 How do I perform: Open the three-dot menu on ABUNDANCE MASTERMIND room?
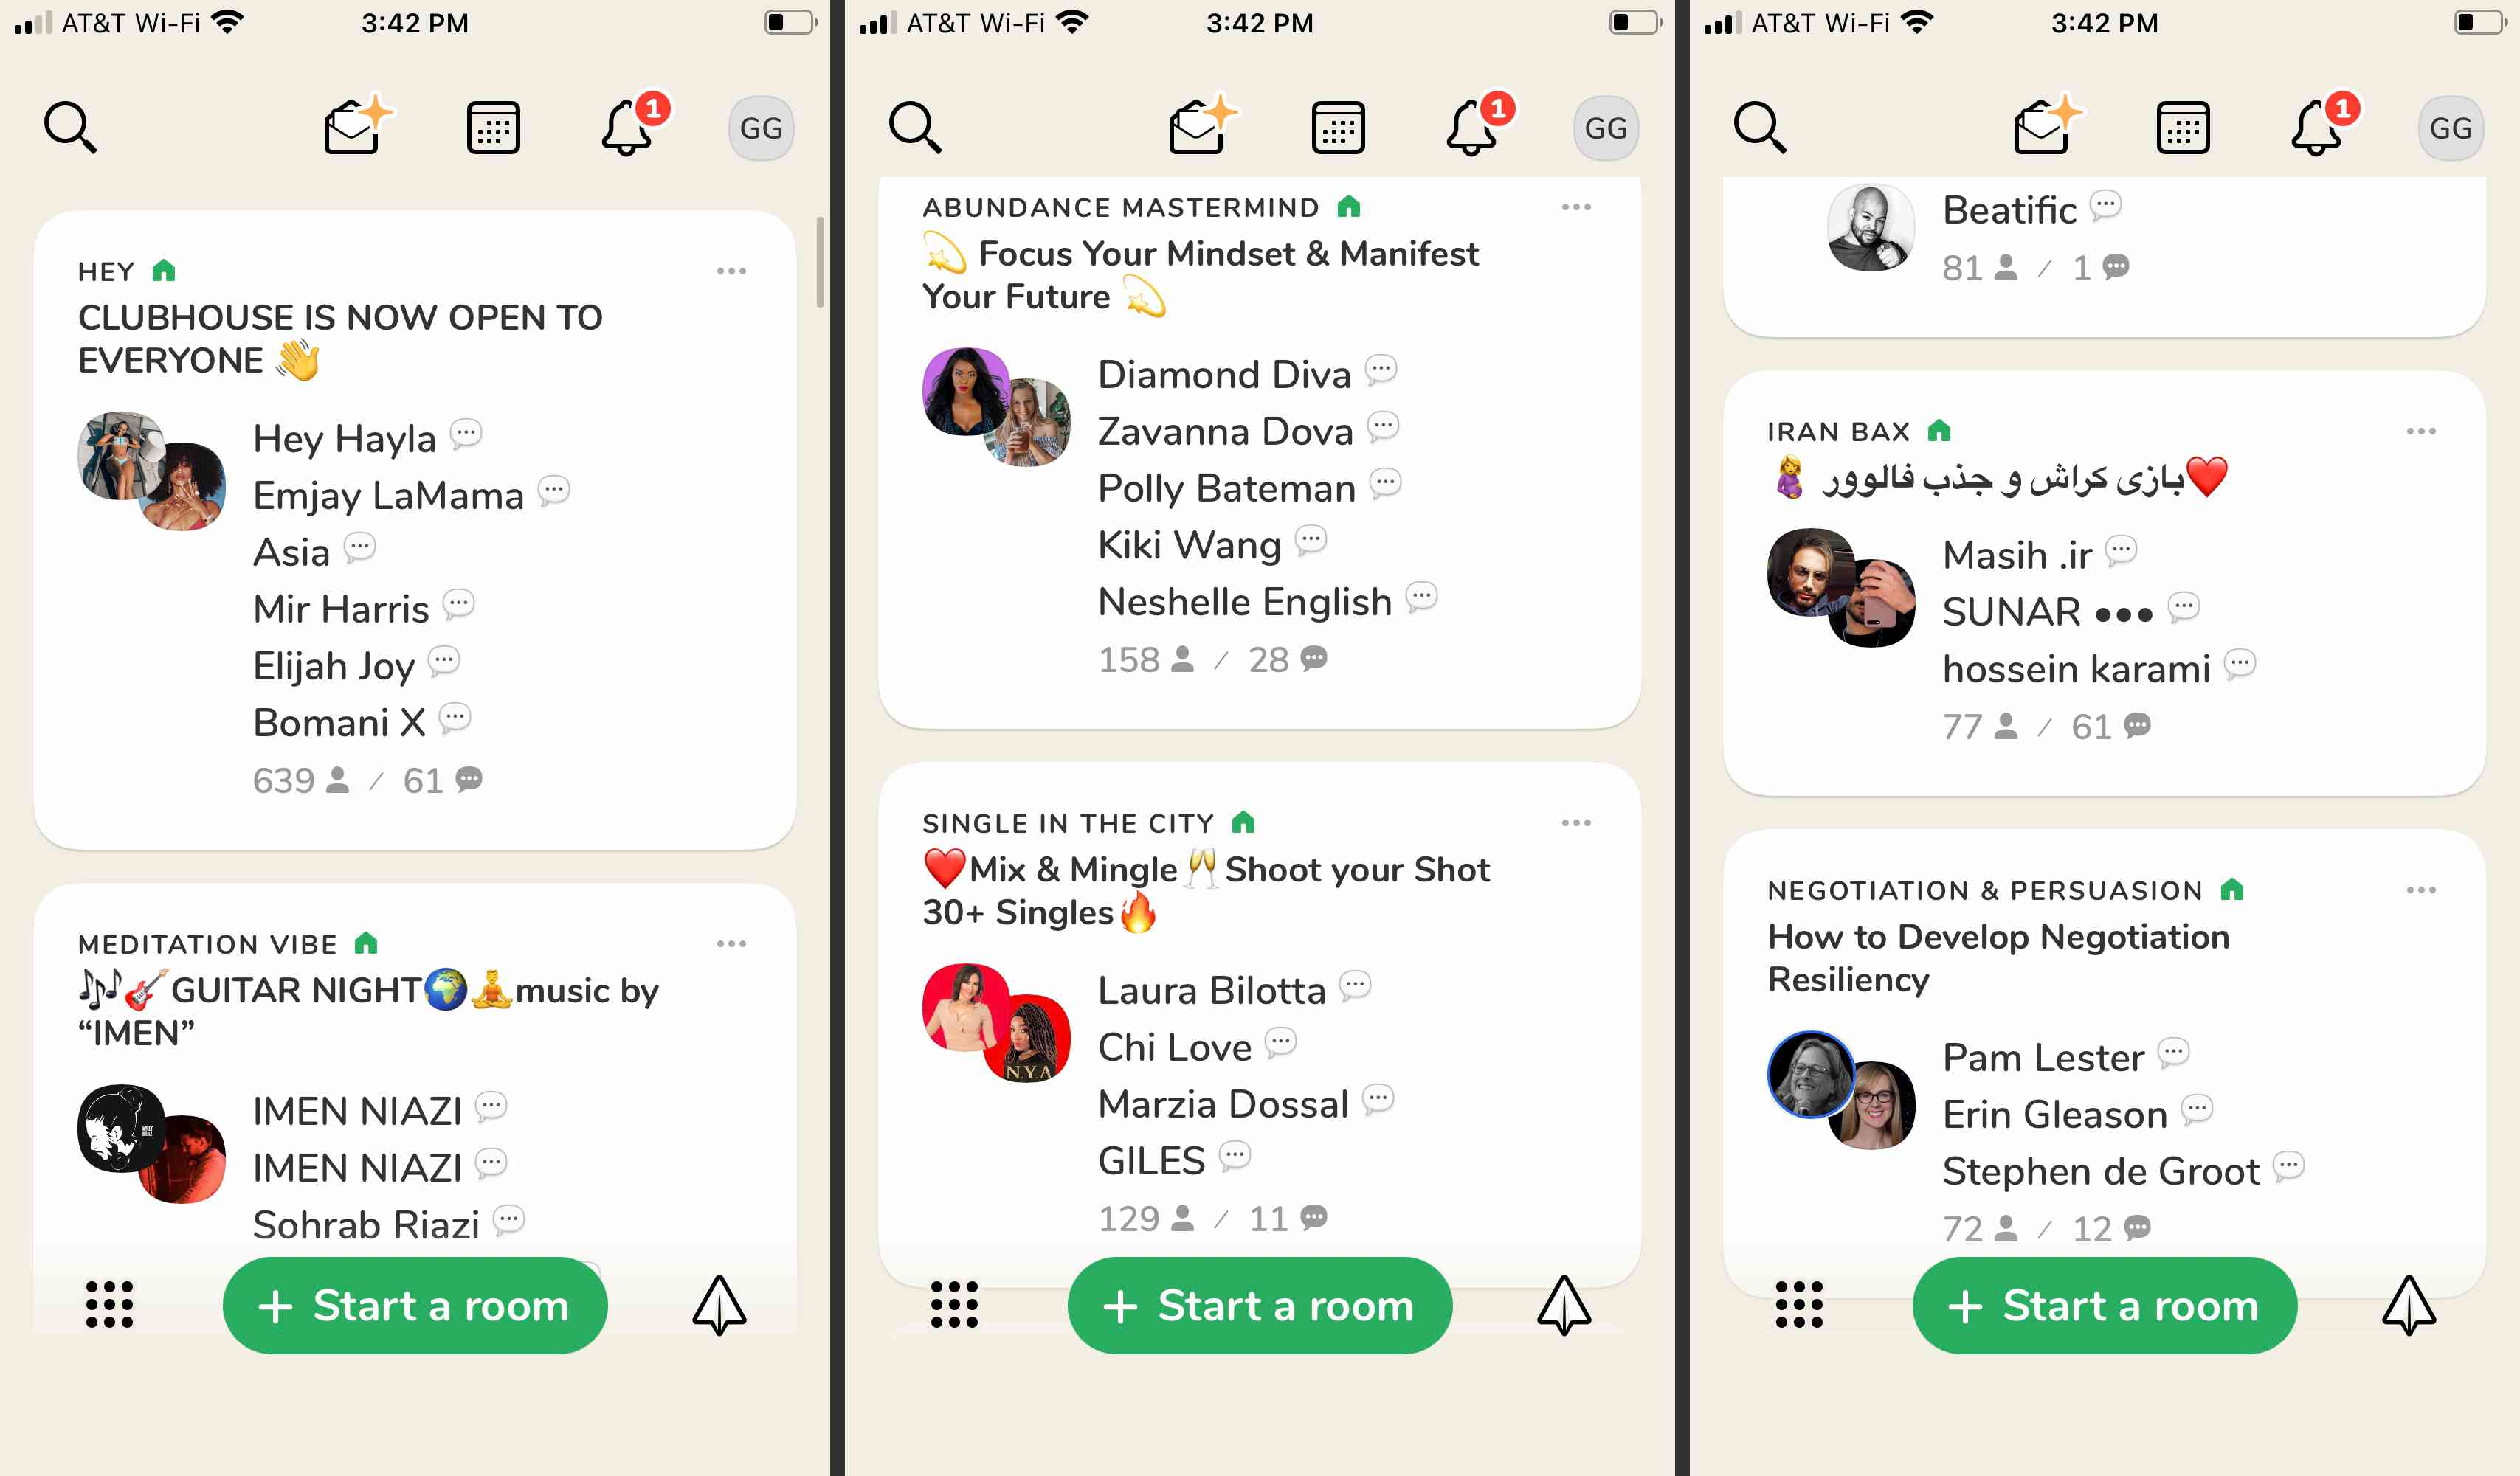coord(1578,207)
